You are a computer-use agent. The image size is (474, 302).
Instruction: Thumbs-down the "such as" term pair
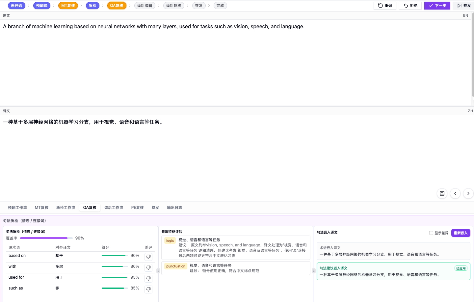[148, 289]
